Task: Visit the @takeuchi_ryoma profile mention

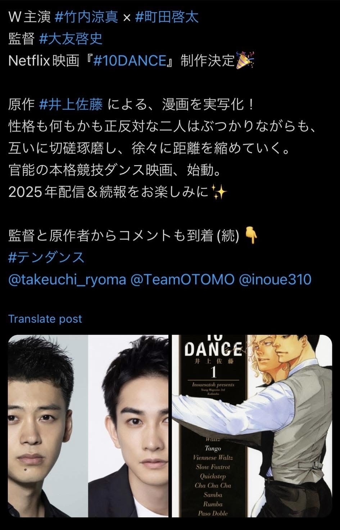Action: (x=67, y=280)
